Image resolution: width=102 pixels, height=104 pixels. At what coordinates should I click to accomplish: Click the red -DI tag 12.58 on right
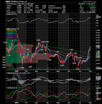98,99
